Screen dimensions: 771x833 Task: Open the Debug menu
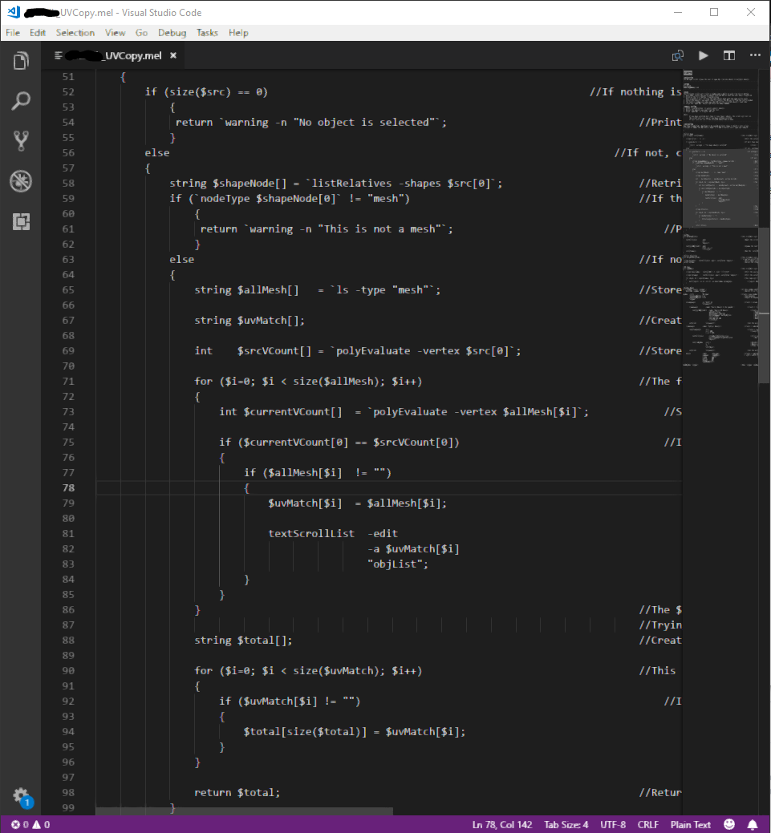[172, 33]
